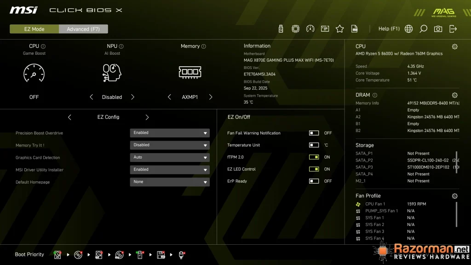The image size is (471, 265).
Task: Go to previous EZ Config page
Action: coord(69,117)
